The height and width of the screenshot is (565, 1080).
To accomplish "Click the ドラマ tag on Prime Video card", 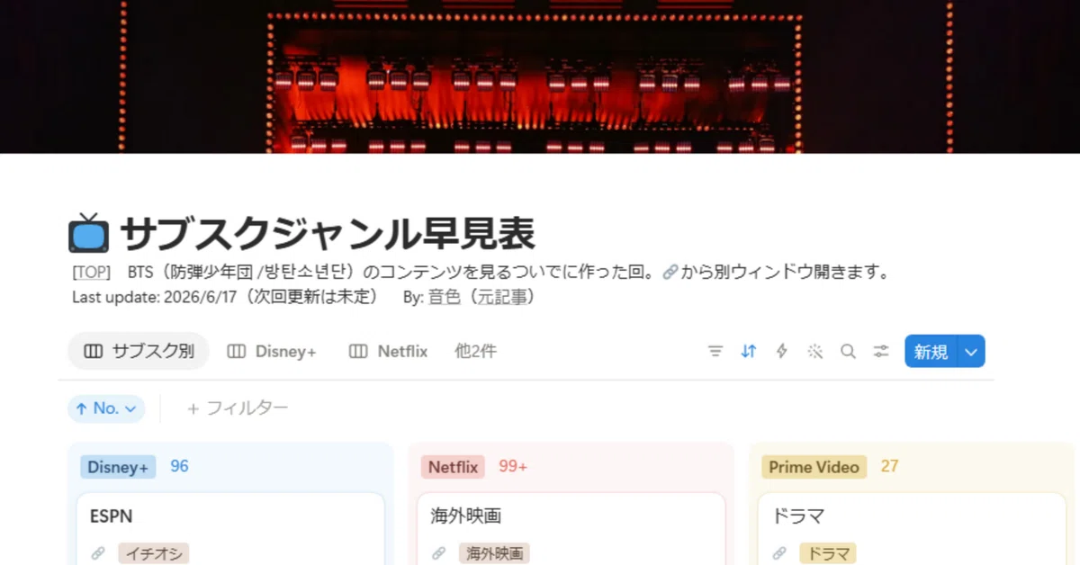I will [x=827, y=553].
